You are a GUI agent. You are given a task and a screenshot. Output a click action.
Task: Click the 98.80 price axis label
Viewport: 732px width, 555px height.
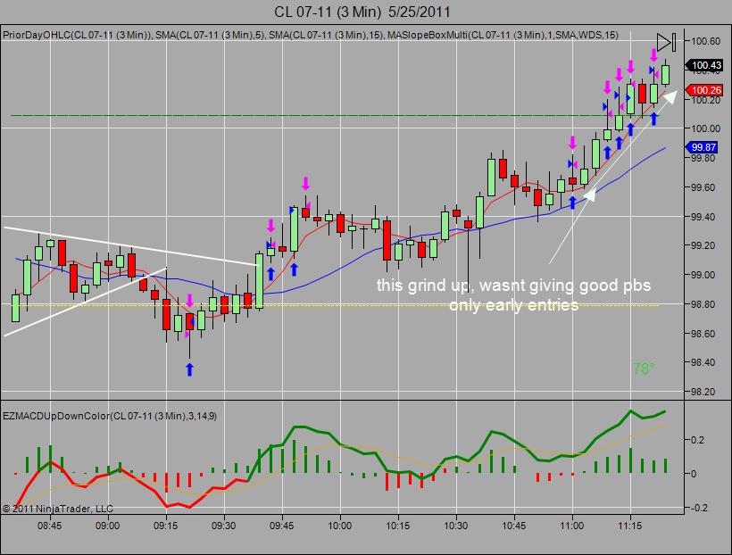703,304
